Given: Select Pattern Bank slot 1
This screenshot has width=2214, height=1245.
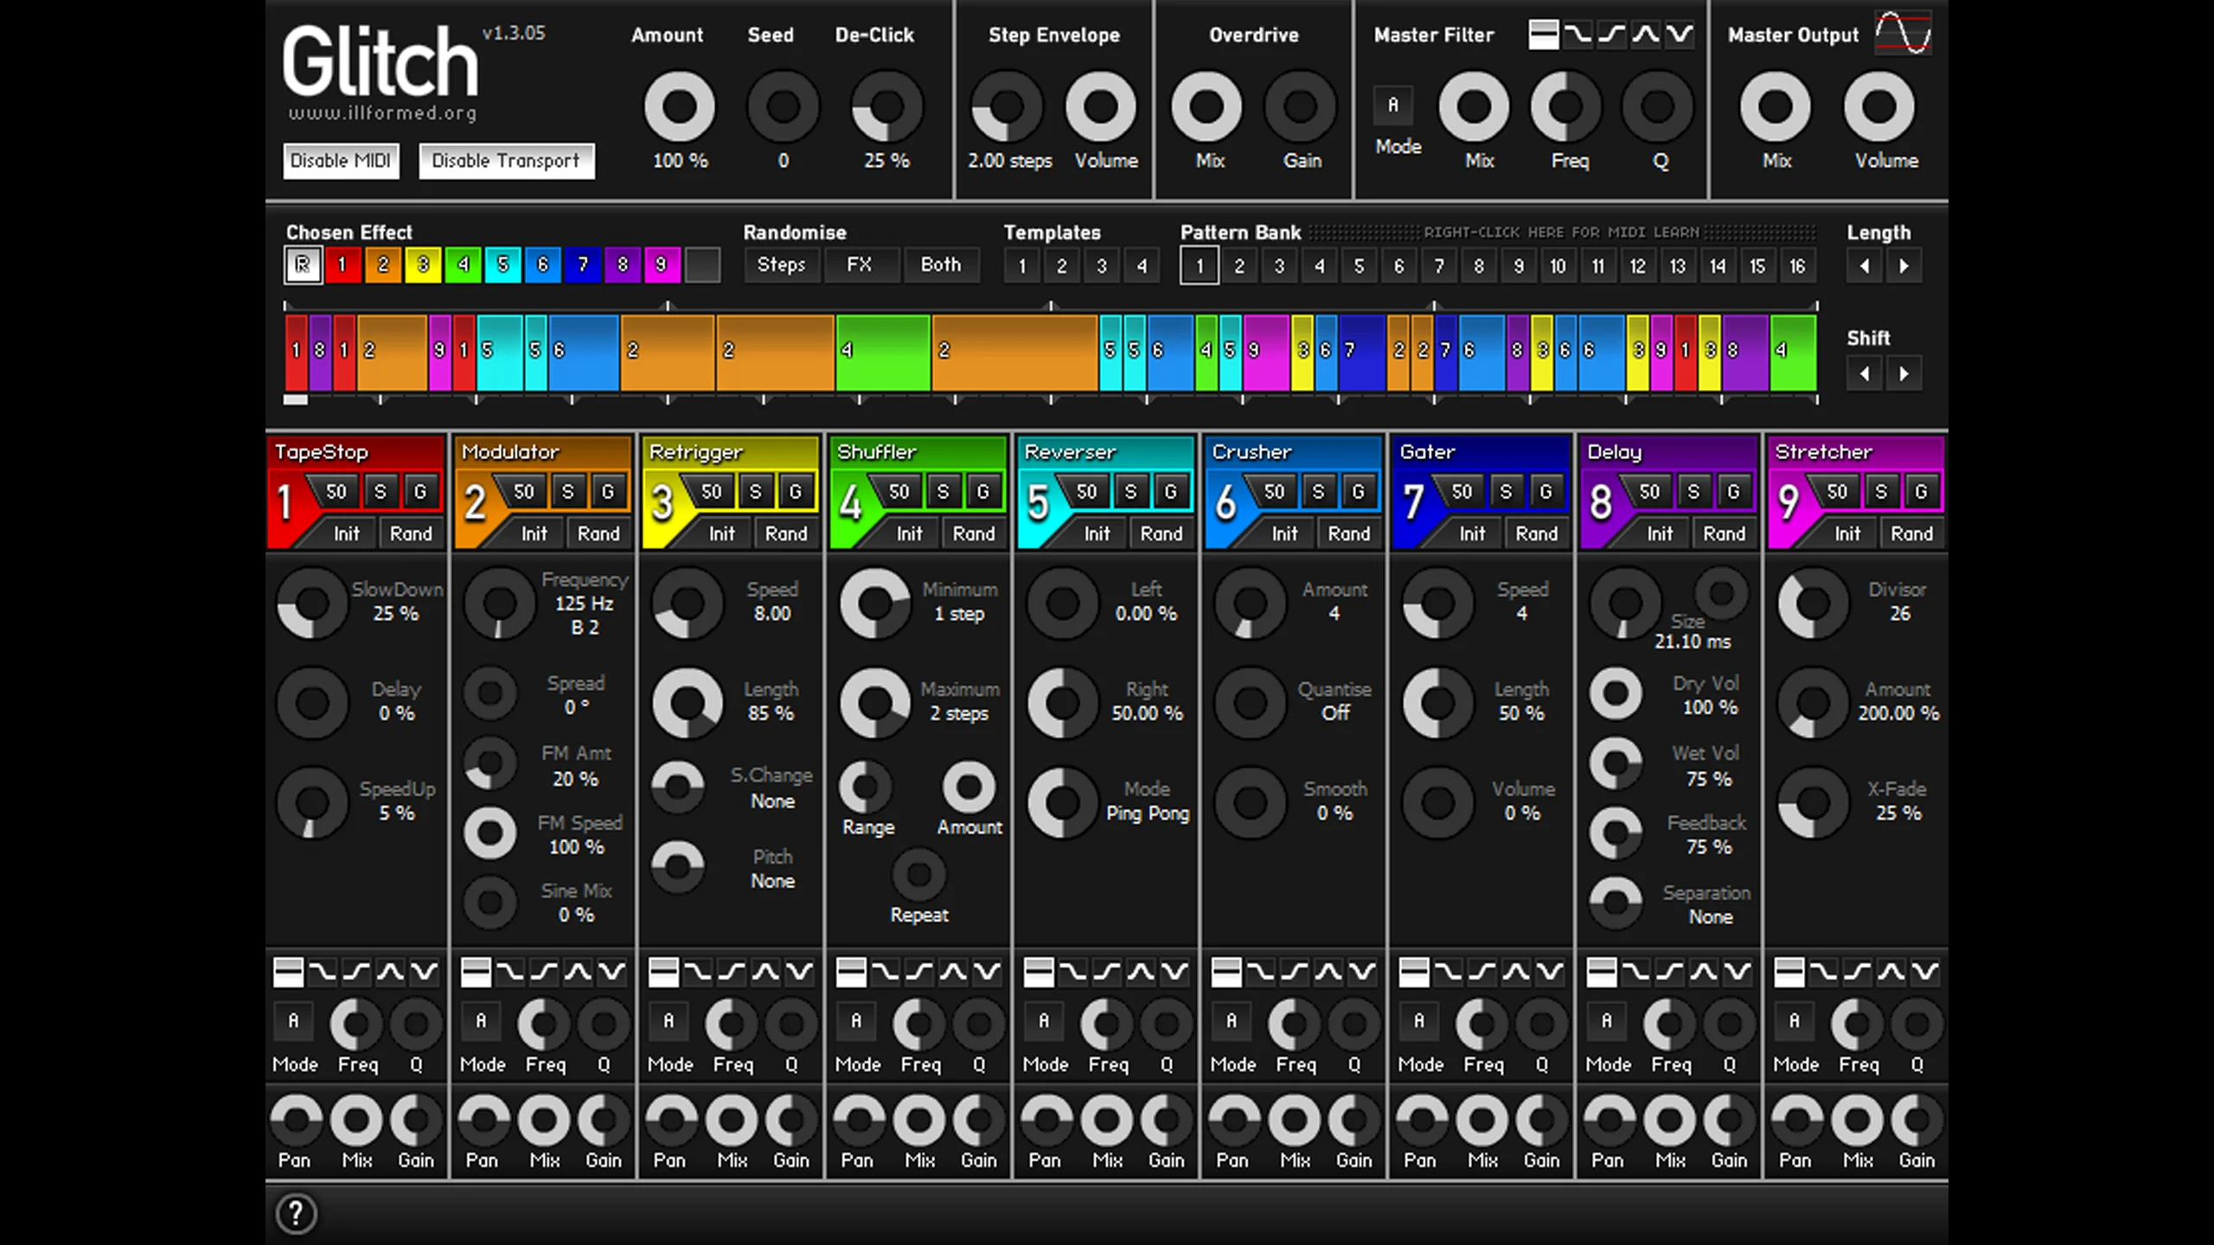Looking at the screenshot, I should coord(1200,266).
